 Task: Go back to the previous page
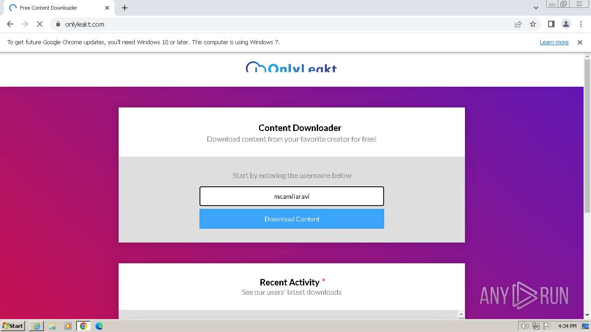click(10, 24)
